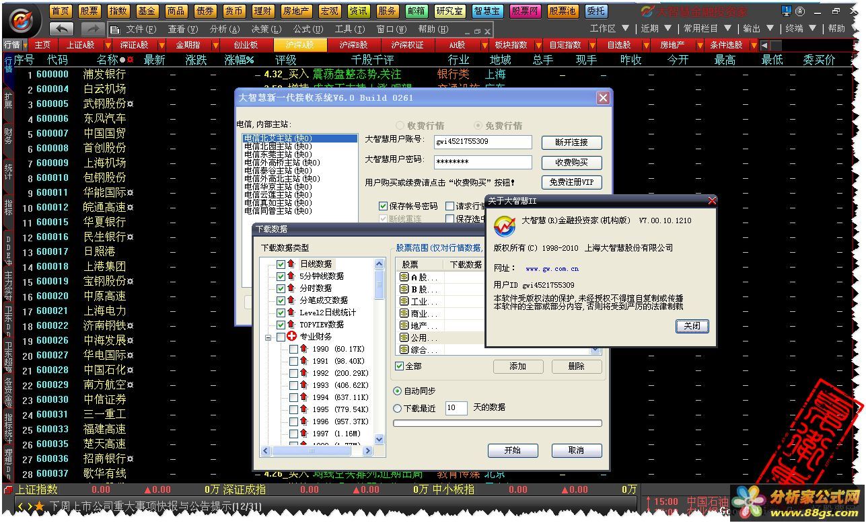Click the red plus icon for 专业财务
866x523 pixels.
click(291, 336)
